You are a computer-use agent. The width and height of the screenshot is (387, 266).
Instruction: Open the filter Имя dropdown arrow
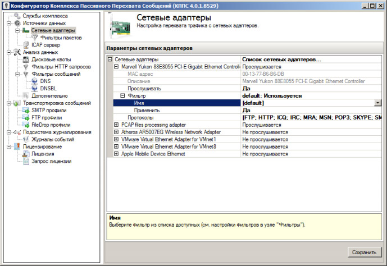[x=377, y=103]
